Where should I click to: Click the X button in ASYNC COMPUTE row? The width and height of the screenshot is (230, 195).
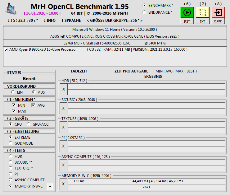click(63, 165)
